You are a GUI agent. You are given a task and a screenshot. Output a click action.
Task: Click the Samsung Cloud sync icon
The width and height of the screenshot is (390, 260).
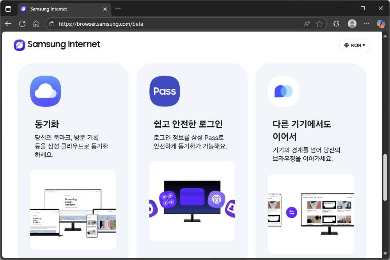pyautogui.click(x=46, y=91)
